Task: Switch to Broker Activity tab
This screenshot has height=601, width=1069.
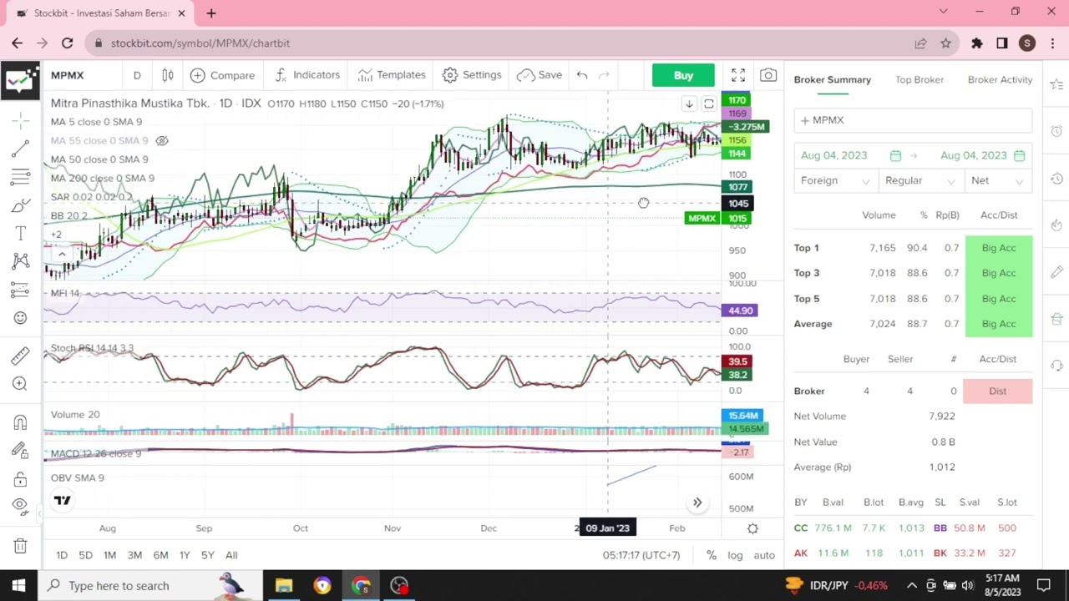Action: coord(1000,79)
